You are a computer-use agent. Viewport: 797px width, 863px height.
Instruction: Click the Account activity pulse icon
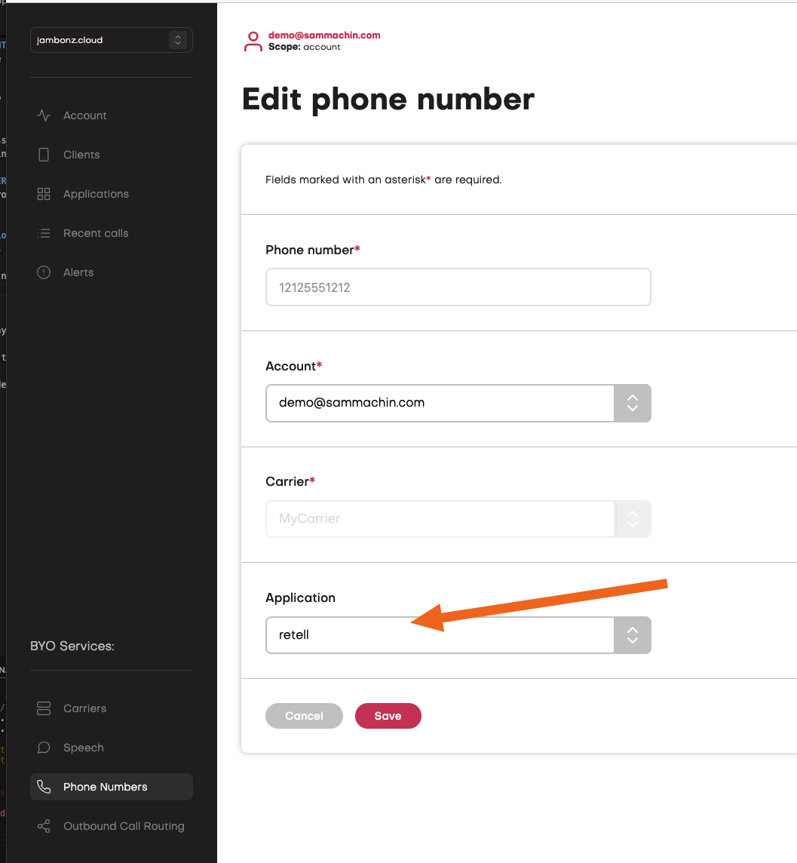[x=44, y=115]
